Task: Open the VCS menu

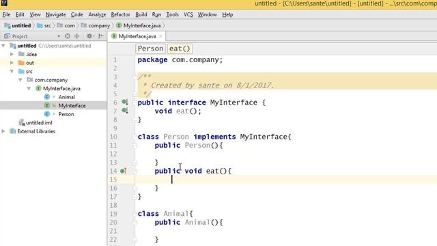Action: (188, 14)
